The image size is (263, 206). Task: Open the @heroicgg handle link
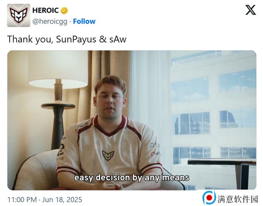coord(50,22)
